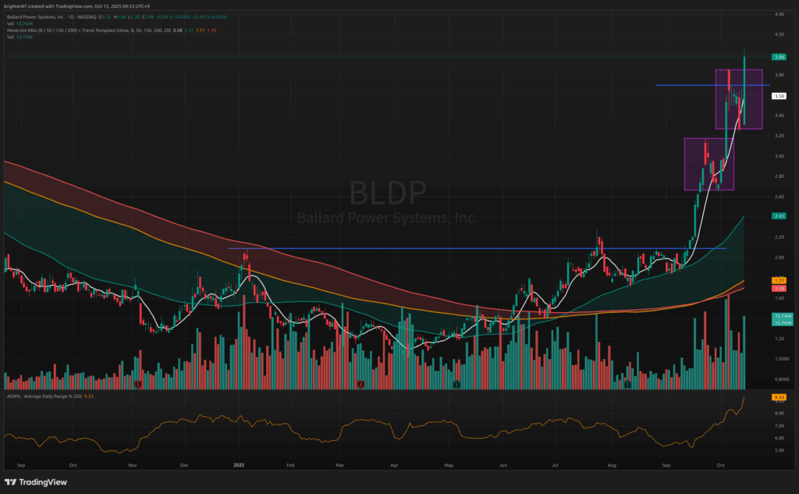The width and height of the screenshot is (799, 494).
Task: Select the Minervini MAs indicator legend
Action: click(78, 30)
